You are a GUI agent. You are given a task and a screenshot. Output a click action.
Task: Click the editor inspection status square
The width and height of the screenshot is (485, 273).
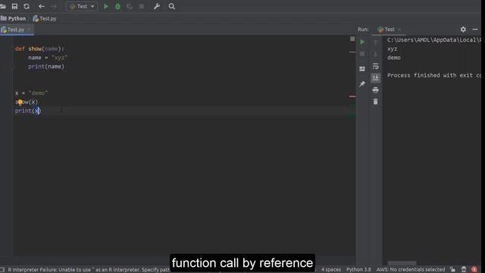352,39
